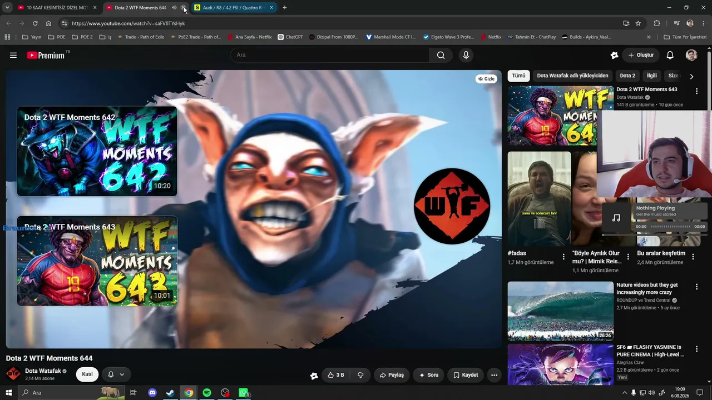Play the Dota 2 WTF Moments 642 end card
This screenshot has height=400, width=712.
[x=97, y=151]
